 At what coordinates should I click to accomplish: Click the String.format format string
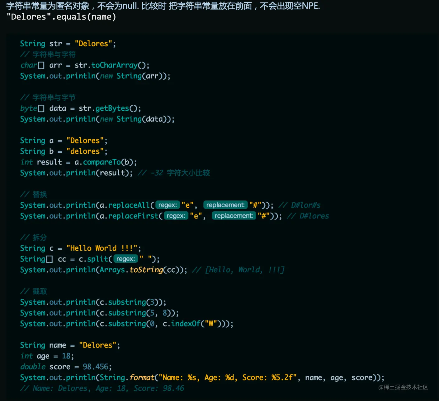tap(228, 377)
